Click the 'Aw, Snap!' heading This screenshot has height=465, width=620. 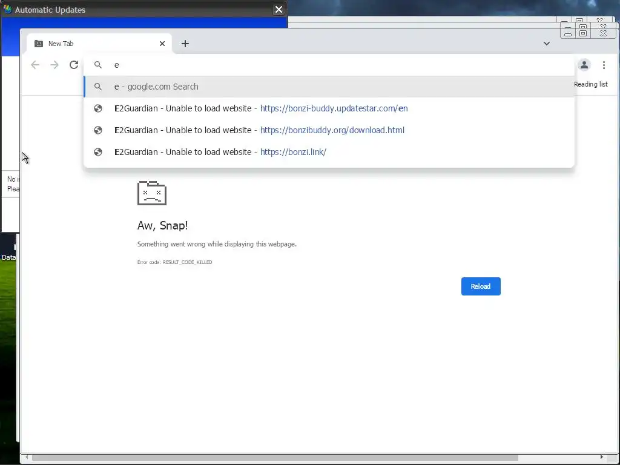coord(162,225)
